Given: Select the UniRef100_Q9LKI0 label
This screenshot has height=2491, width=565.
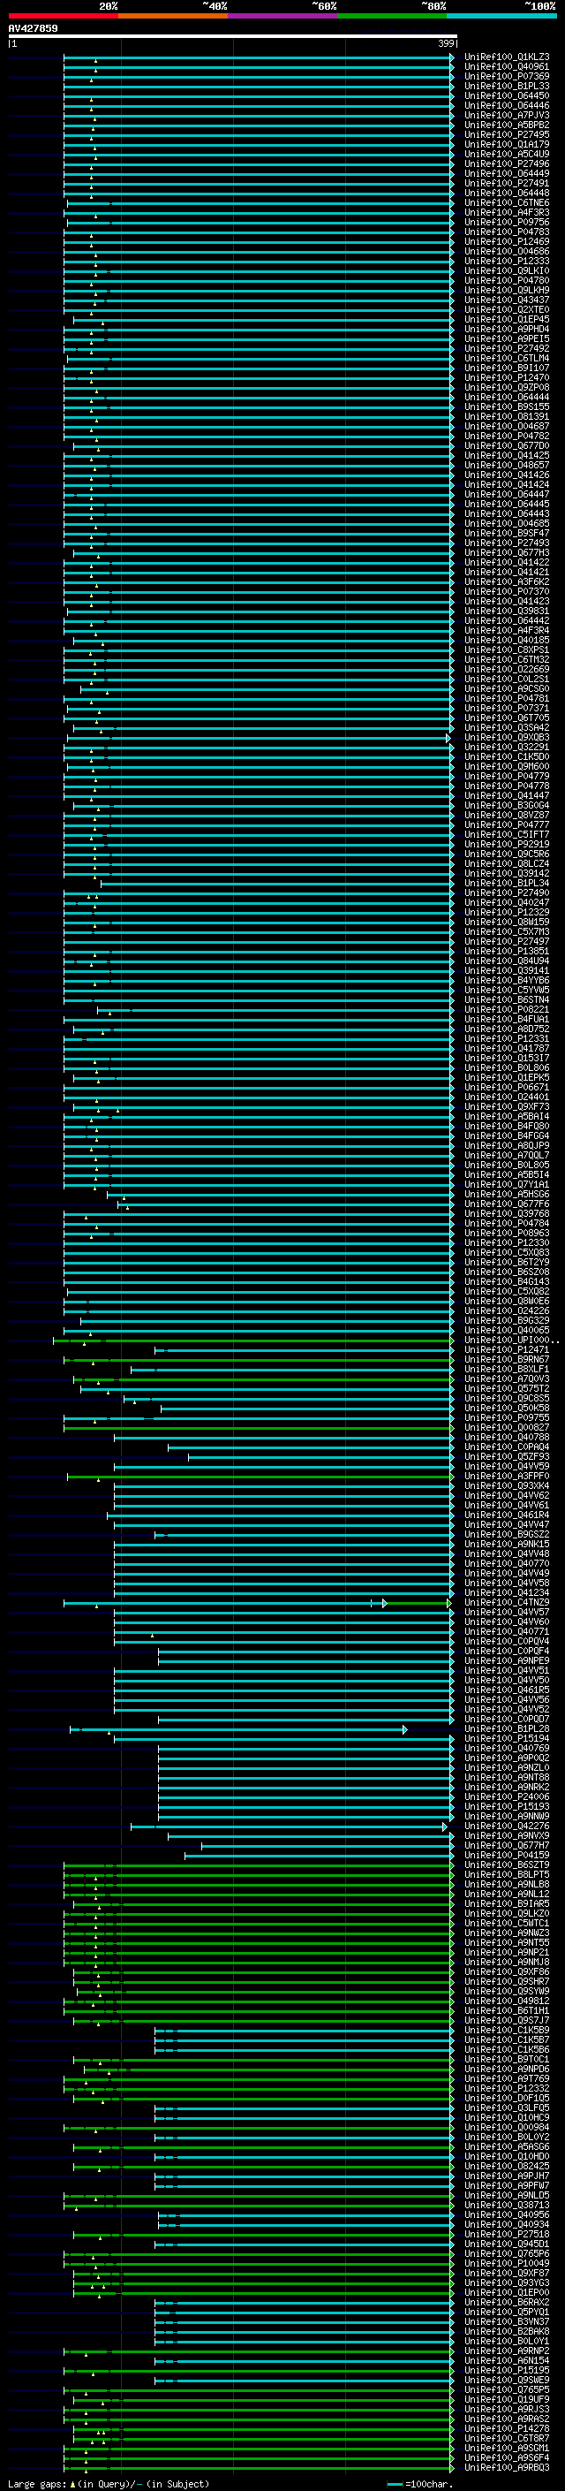Looking at the screenshot, I should click(507, 270).
